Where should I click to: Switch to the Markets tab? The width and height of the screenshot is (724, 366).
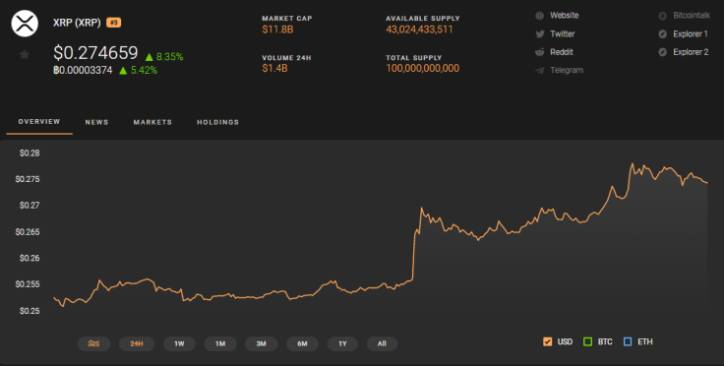(152, 122)
